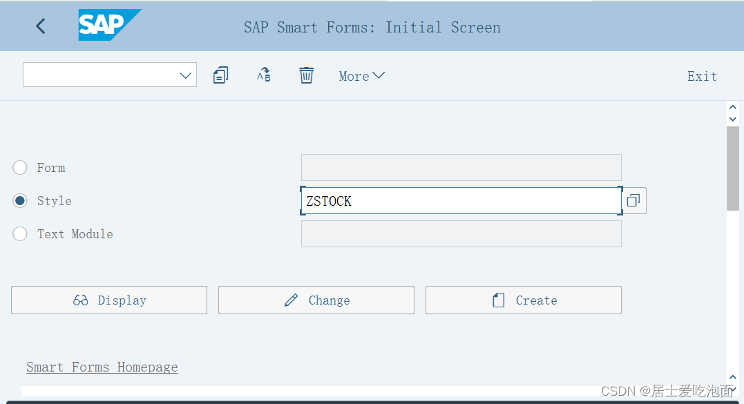Click the Text Module name input field
This screenshot has height=404, width=744.
pyautogui.click(x=461, y=234)
